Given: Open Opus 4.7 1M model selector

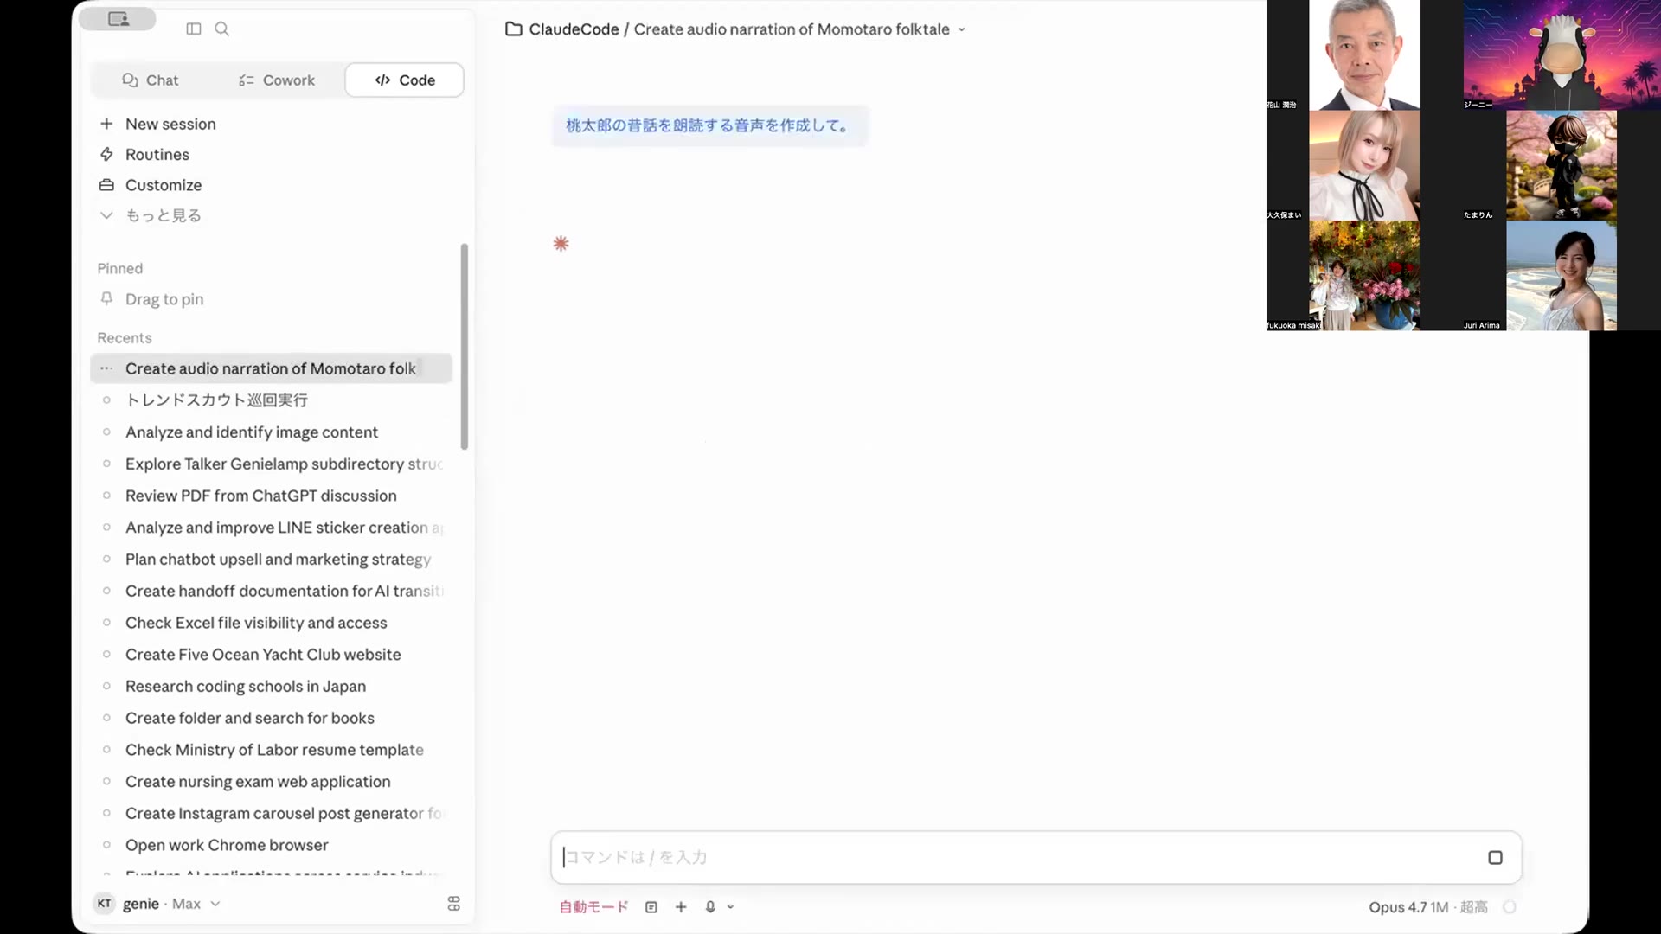Looking at the screenshot, I should 1427,907.
